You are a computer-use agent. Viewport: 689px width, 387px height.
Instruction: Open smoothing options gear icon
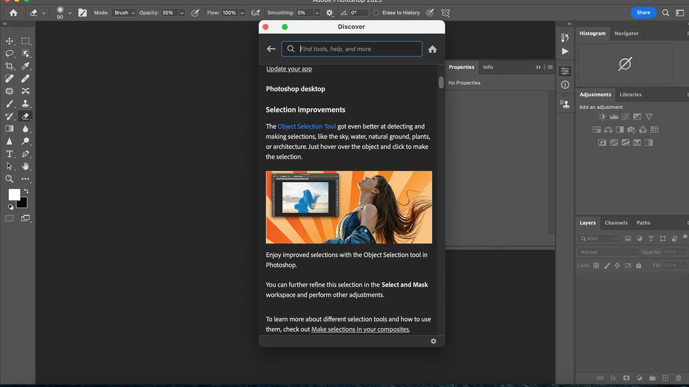(330, 13)
